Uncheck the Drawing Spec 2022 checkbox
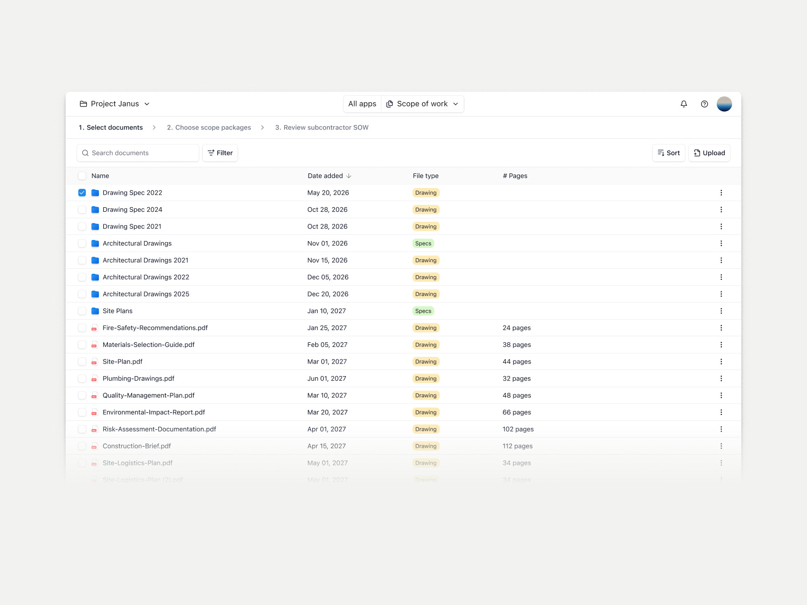 82,193
